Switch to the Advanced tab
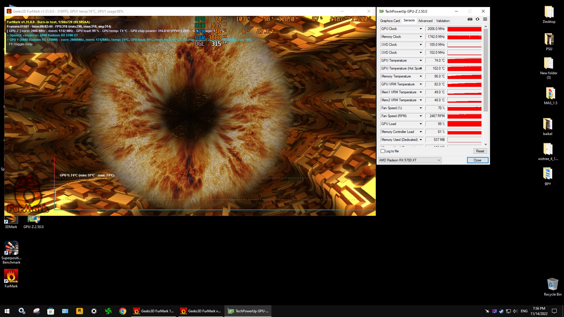Viewport: 564px width, 317px height. [425, 21]
